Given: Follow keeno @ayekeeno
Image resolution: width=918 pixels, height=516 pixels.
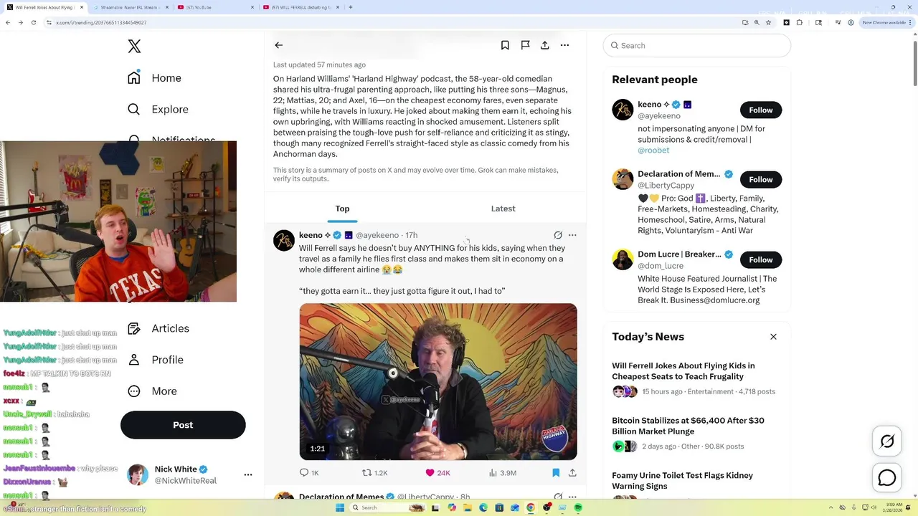Looking at the screenshot, I should point(761,110).
